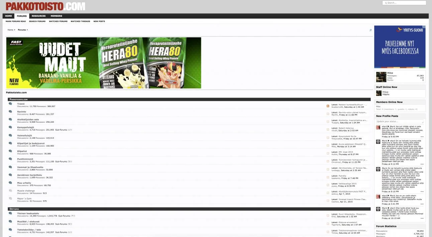Click the search box at top
Image resolution: width=432 pixels, height=237 pixels.
tap(404, 3)
